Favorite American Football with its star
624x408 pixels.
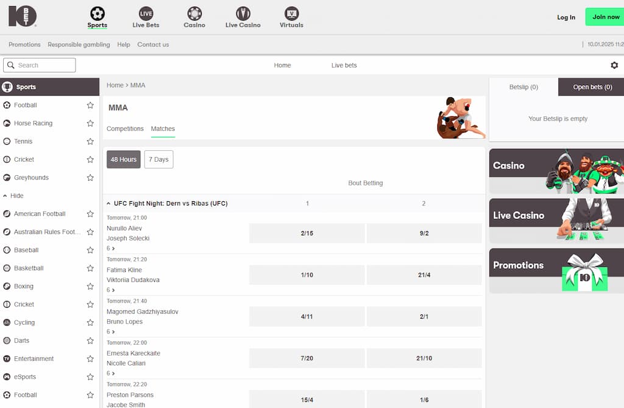pyautogui.click(x=90, y=214)
